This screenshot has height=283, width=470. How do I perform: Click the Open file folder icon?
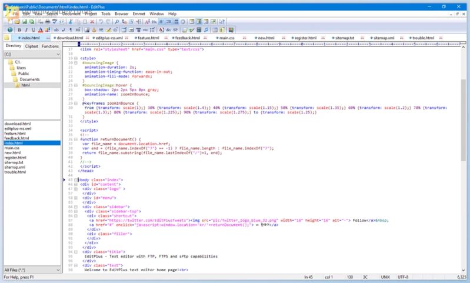tap(17, 22)
